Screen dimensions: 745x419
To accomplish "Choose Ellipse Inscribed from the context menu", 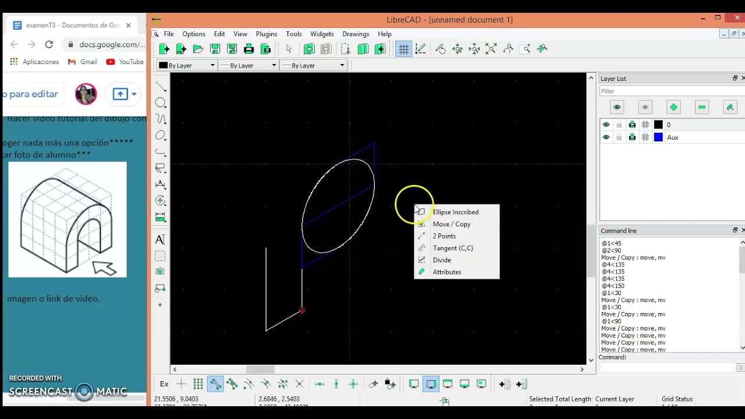I will click(456, 212).
